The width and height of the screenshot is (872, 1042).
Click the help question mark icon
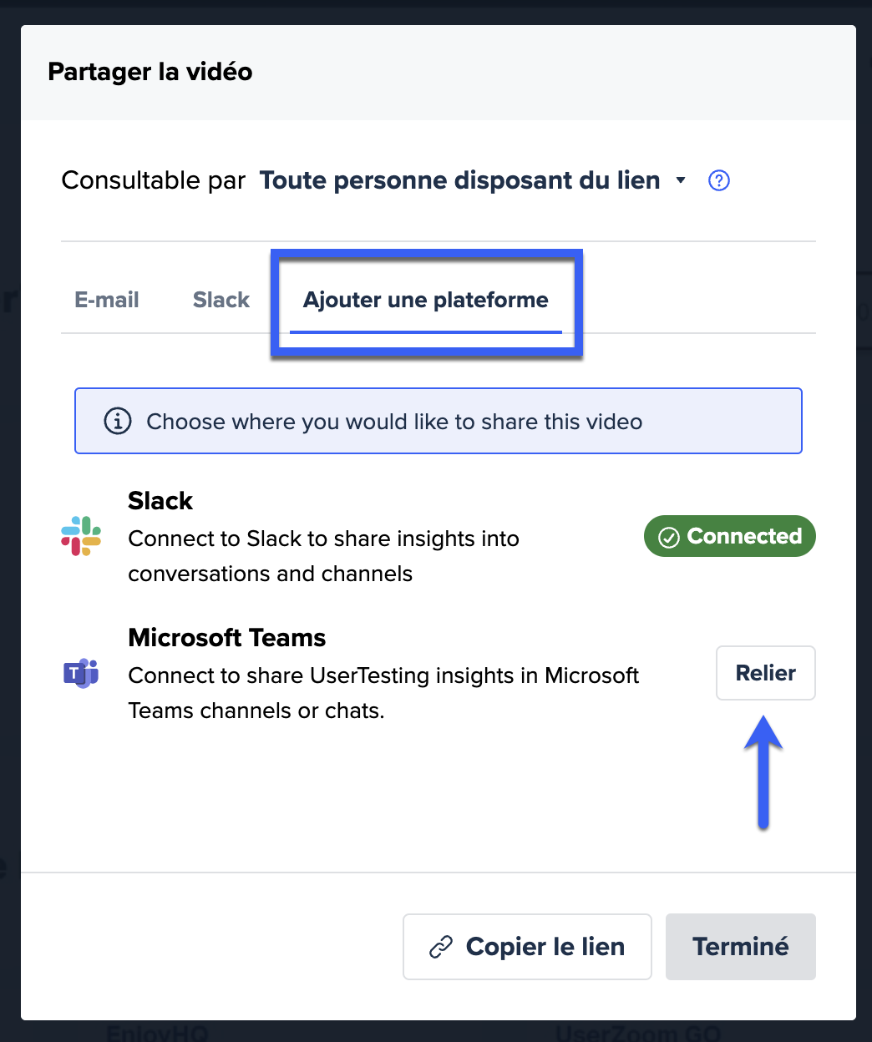pos(719,180)
